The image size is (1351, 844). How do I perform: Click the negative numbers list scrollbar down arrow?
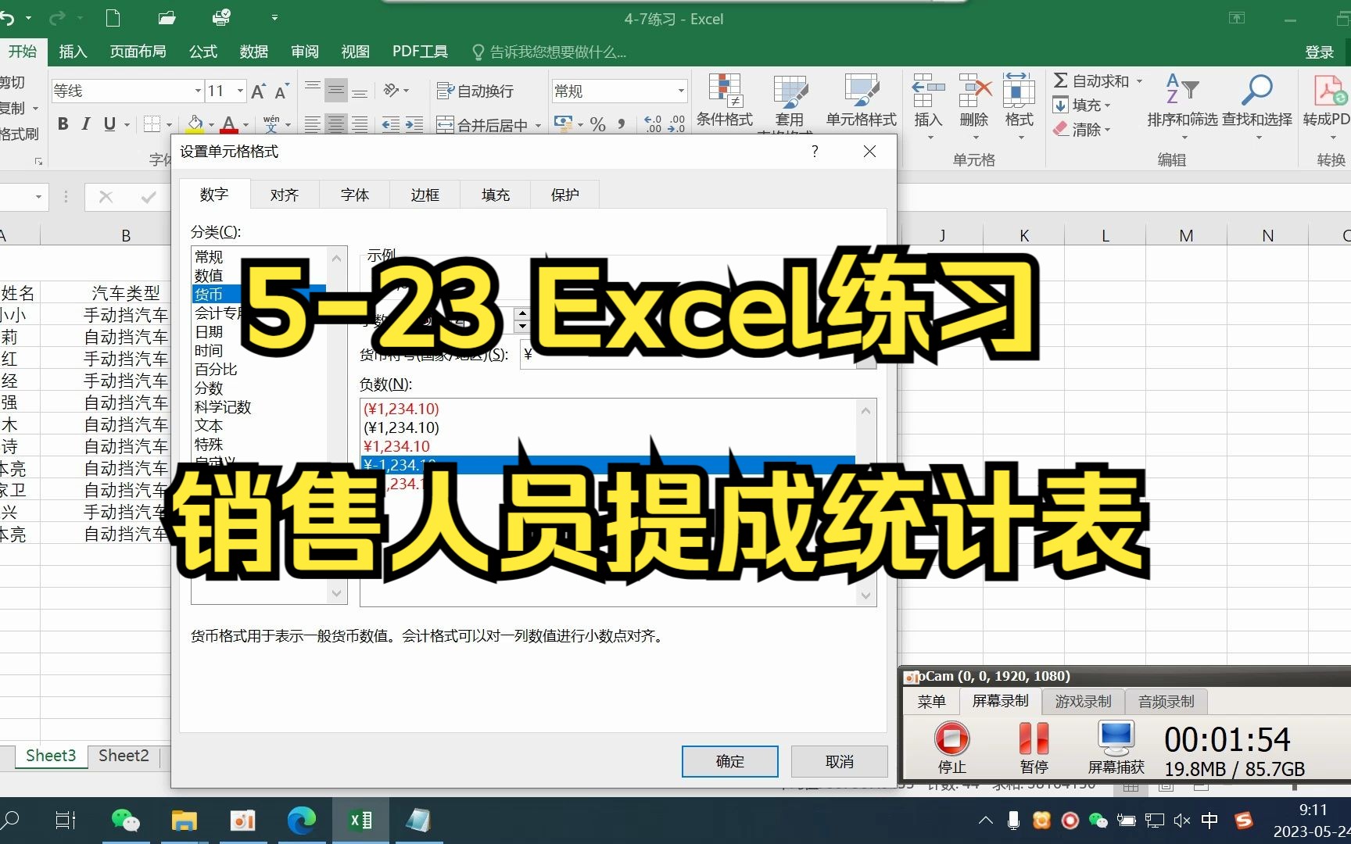(x=865, y=595)
